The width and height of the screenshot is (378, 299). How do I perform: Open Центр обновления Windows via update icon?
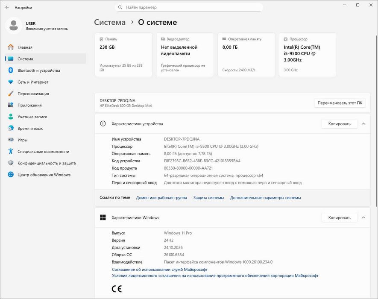[x=11, y=174]
